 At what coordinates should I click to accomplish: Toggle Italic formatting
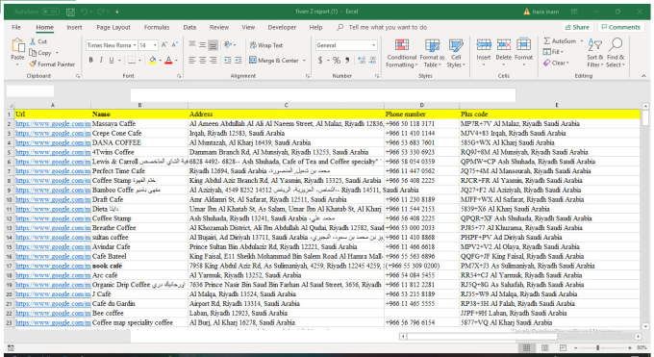click(x=101, y=60)
